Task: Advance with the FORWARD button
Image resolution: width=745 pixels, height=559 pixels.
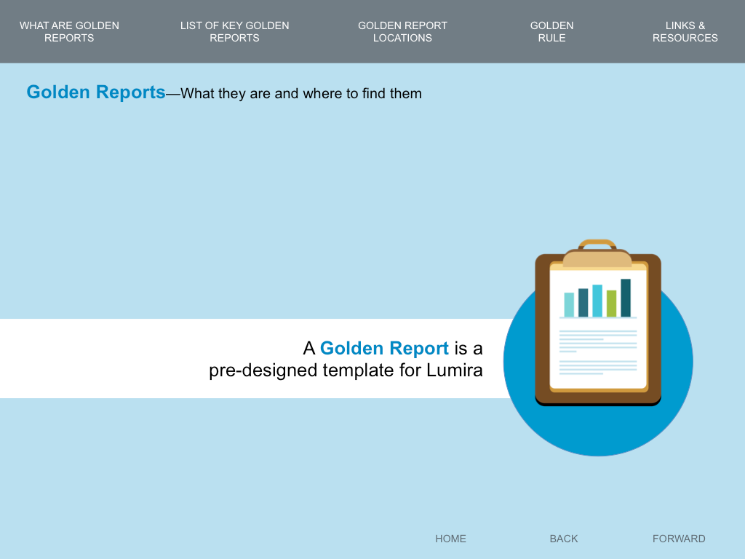Action: (679, 539)
